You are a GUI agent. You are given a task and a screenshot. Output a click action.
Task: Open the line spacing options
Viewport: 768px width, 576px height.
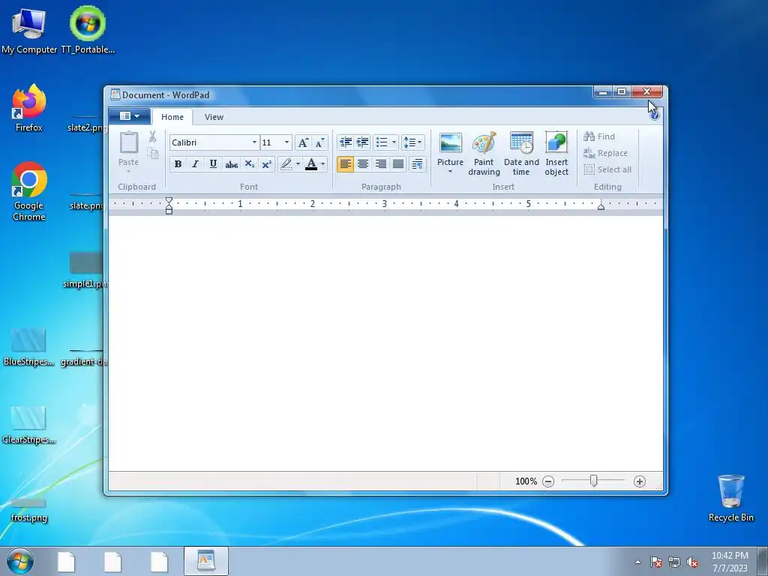[413, 142]
